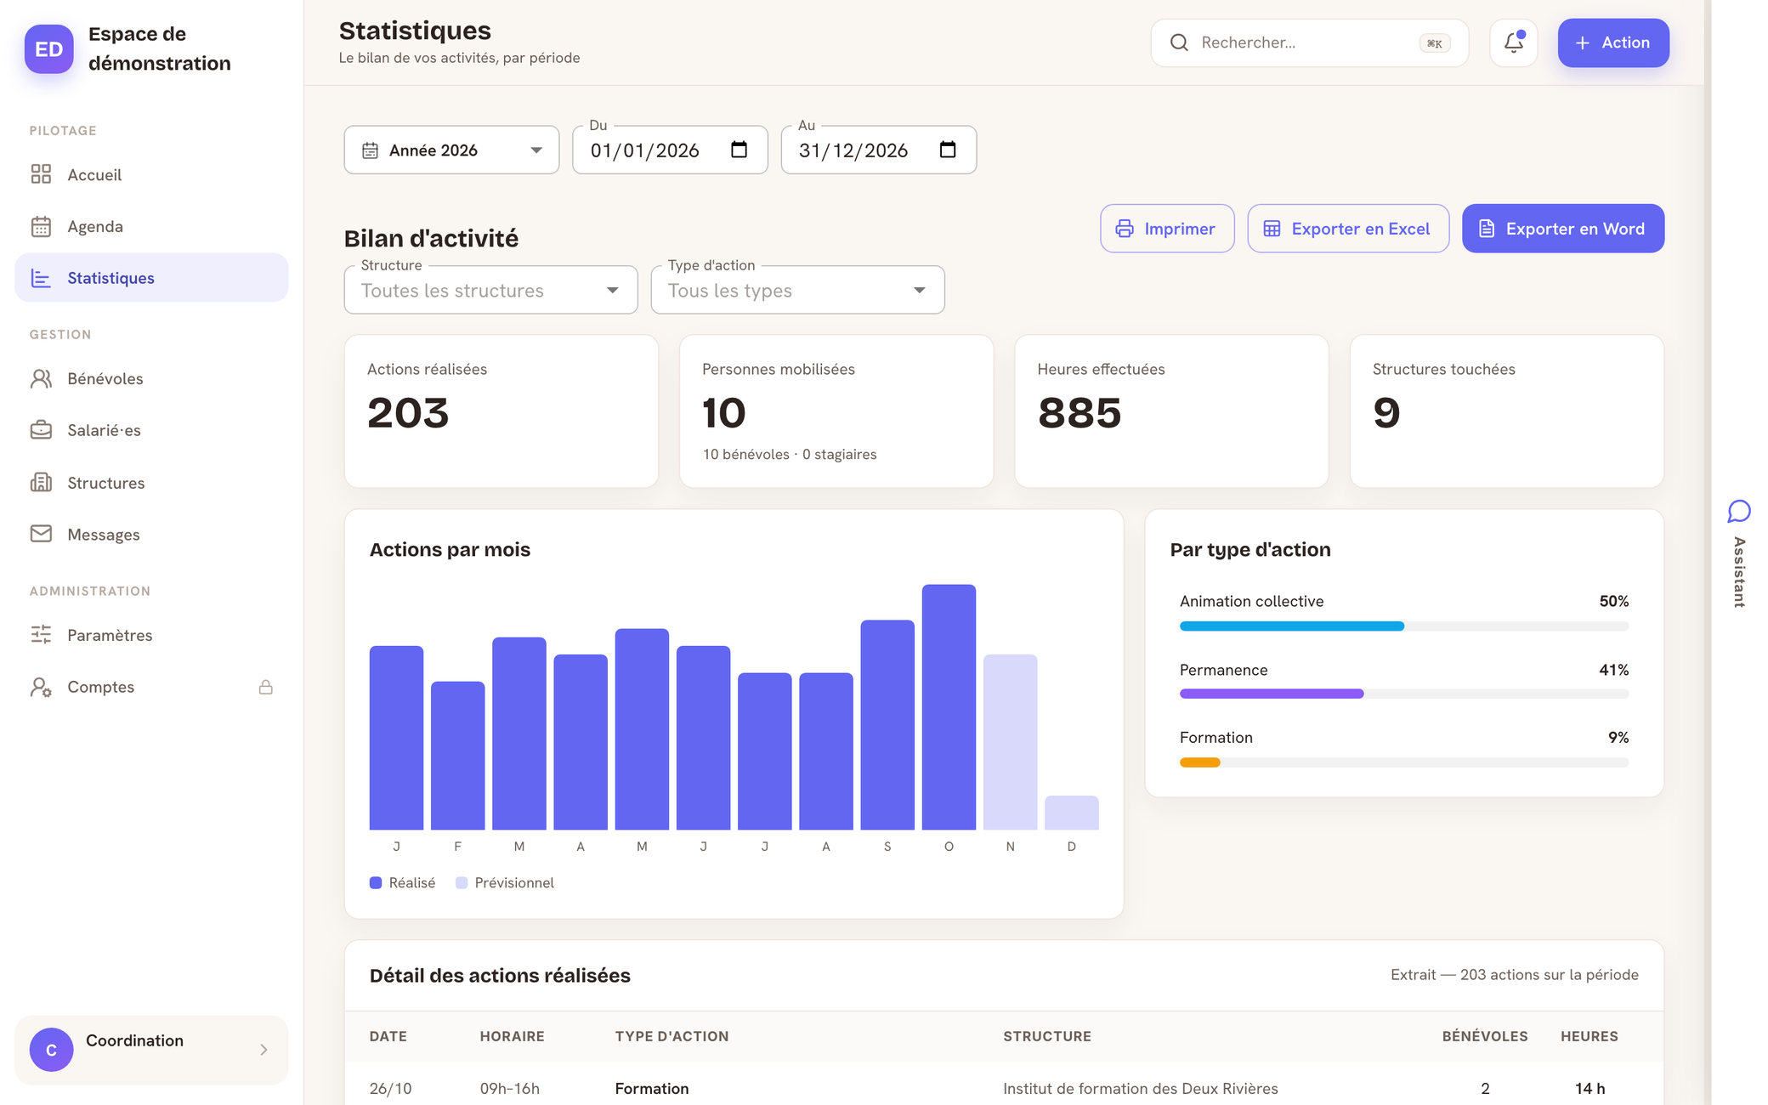This screenshot has width=1768, height=1105.
Task: Click the Structures building icon
Action: click(41, 483)
